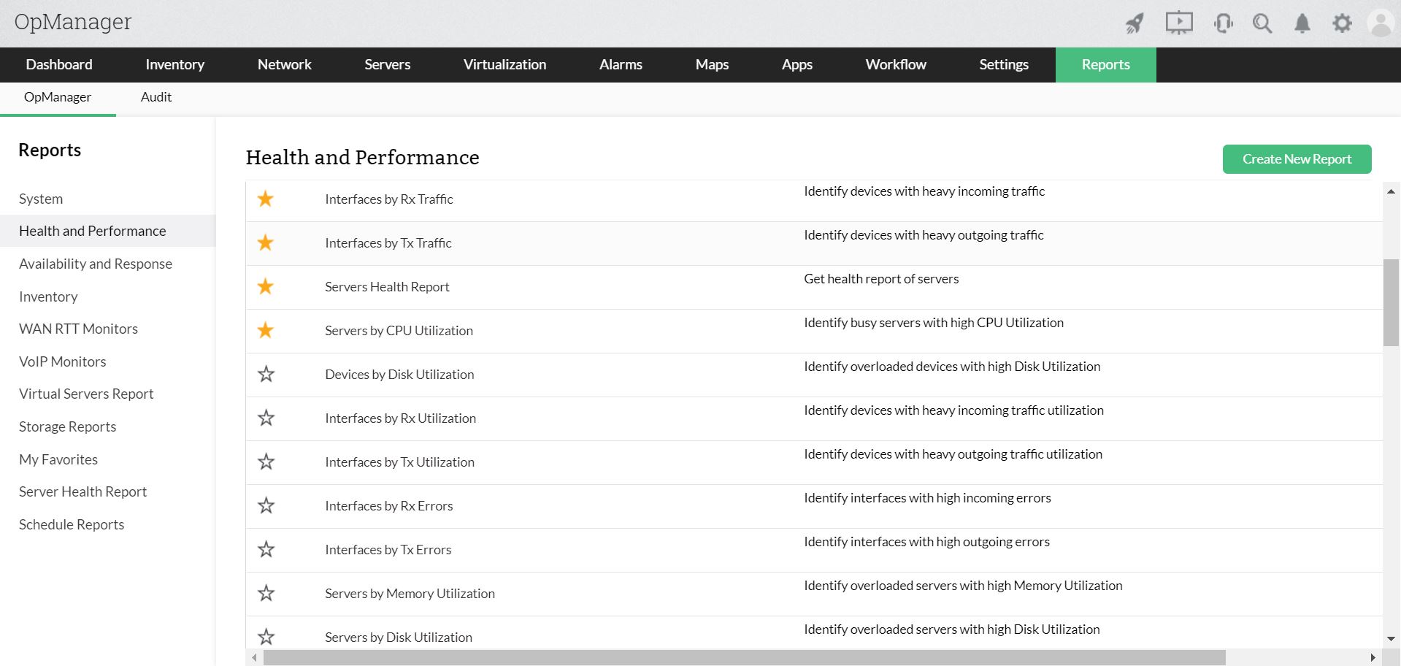Open Schedule Reports in the sidebar
Viewport: 1401px width, 666px height.
72,524
